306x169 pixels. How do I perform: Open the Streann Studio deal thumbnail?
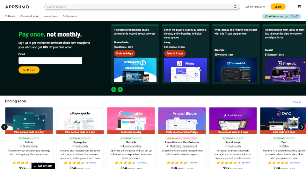pyautogui.click(x=135, y=70)
